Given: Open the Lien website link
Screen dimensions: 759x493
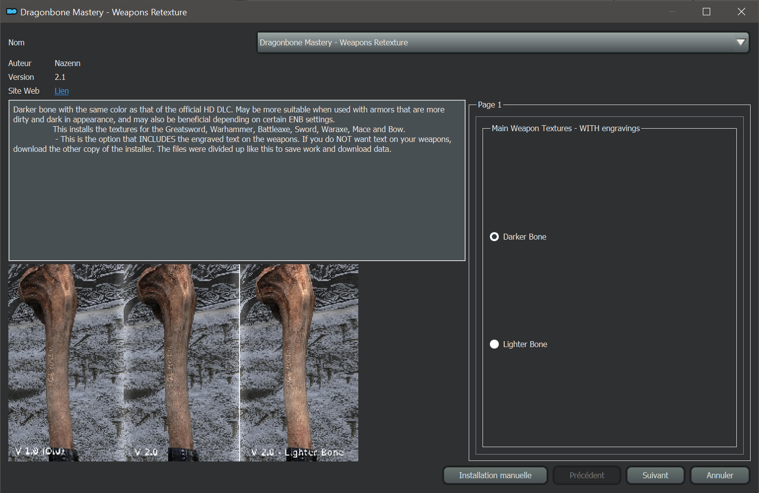Looking at the screenshot, I should (62, 91).
